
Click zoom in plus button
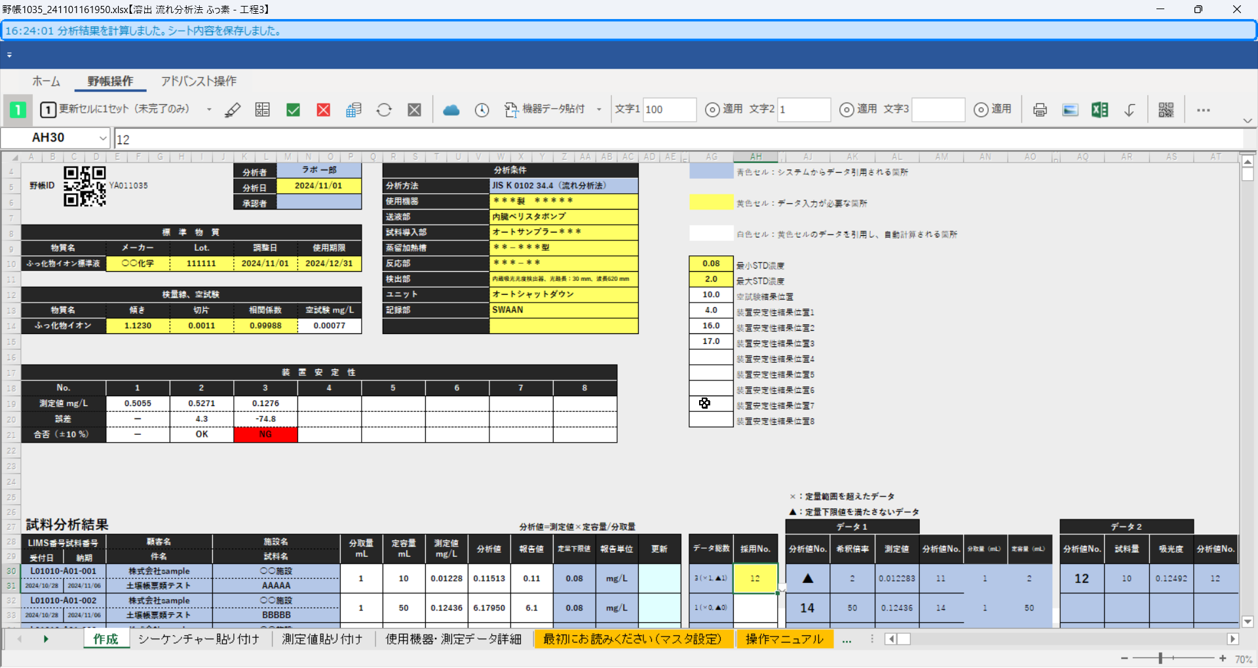point(1223,658)
